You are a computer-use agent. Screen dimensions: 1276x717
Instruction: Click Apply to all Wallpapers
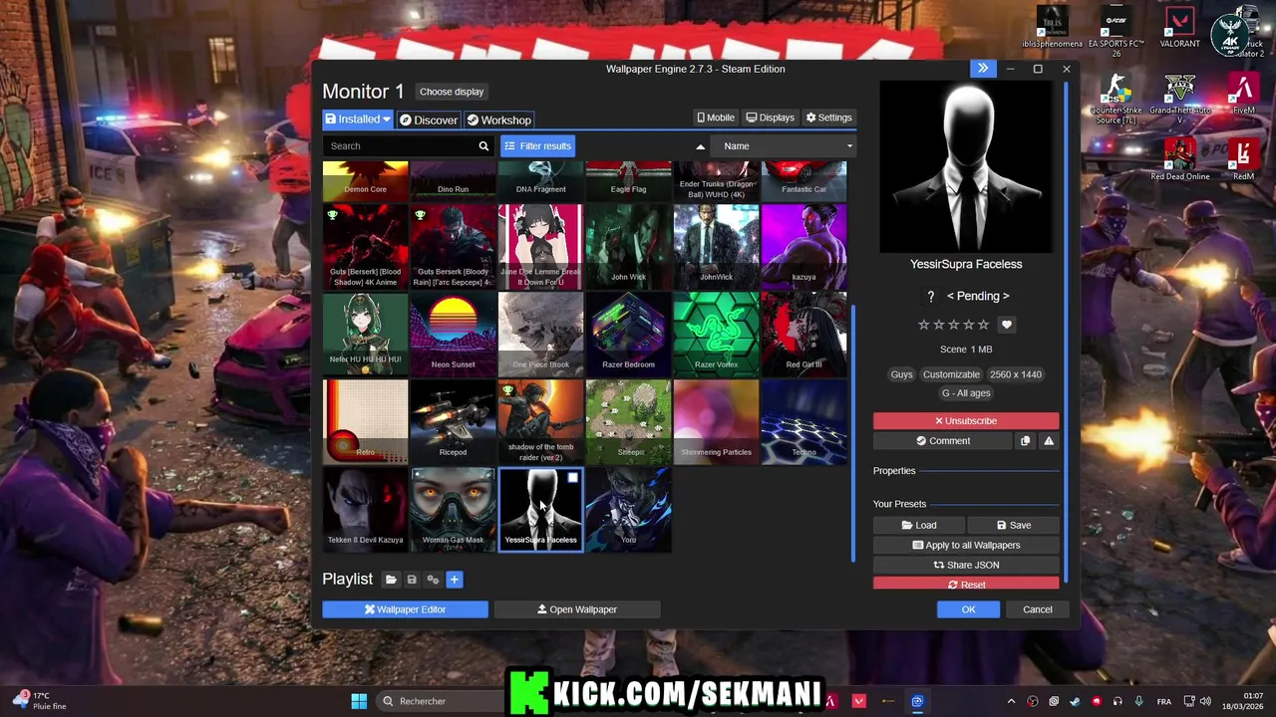pos(966,545)
